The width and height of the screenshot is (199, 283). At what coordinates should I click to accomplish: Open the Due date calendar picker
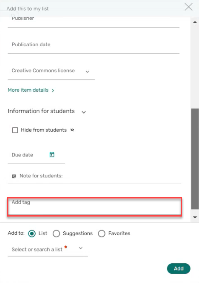tap(52, 155)
